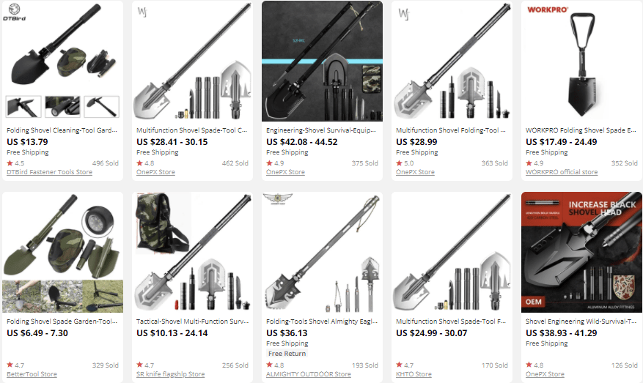643x383 pixels.
Task: Go to SR knife flagship Store
Action: tap(170, 374)
